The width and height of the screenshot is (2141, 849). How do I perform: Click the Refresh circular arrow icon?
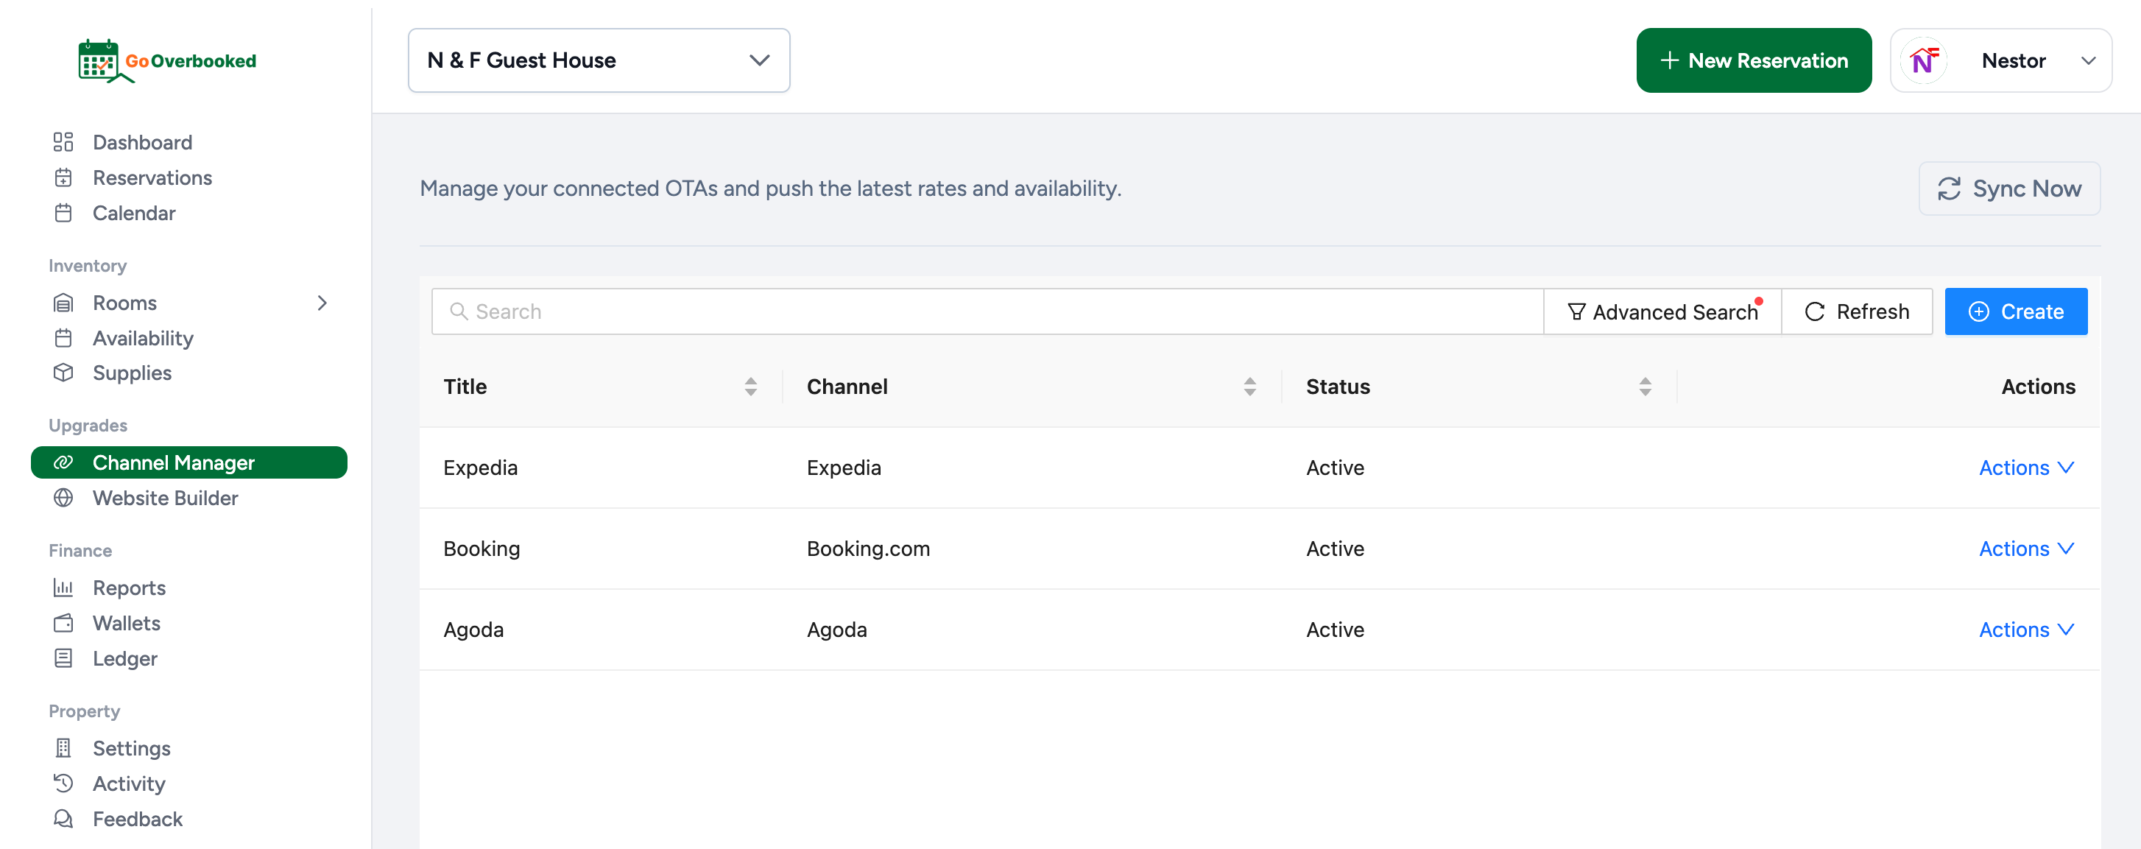click(x=1815, y=311)
